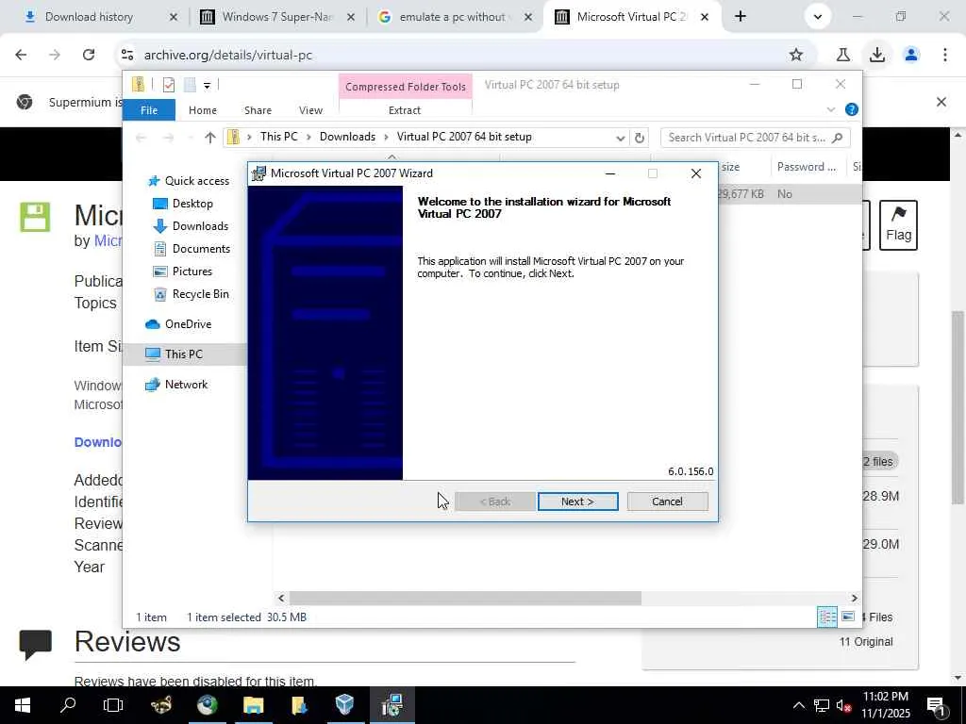This screenshot has height=724, width=966.
Task: Open the browser labs flask icon
Action: (x=843, y=55)
